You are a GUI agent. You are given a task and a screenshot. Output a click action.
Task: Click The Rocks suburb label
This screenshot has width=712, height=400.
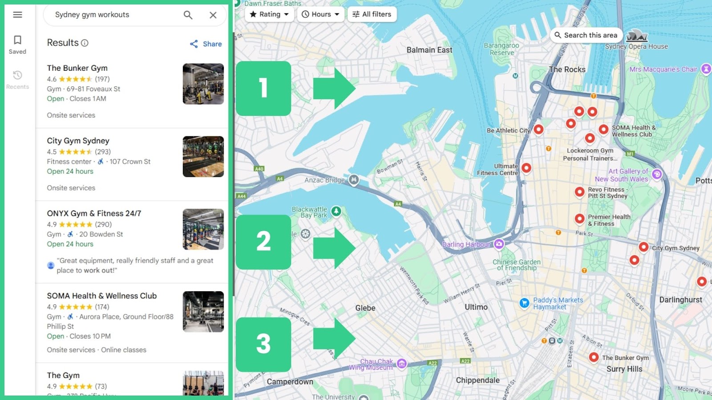tap(567, 69)
